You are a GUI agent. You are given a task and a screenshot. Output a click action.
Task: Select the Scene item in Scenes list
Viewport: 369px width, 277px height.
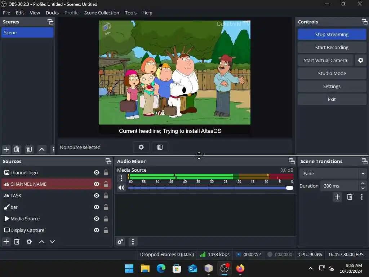pyautogui.click(x=27, y=32)
